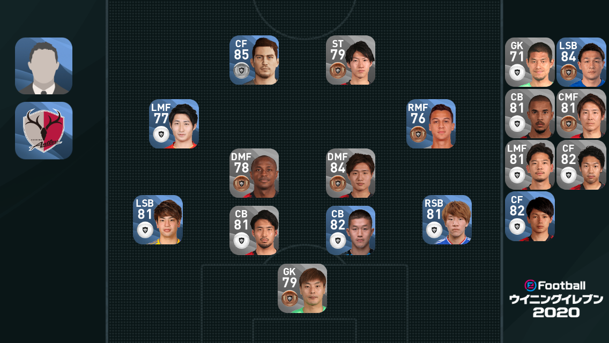Choose the substitute CMF 81 card

(x=581, y=114)
